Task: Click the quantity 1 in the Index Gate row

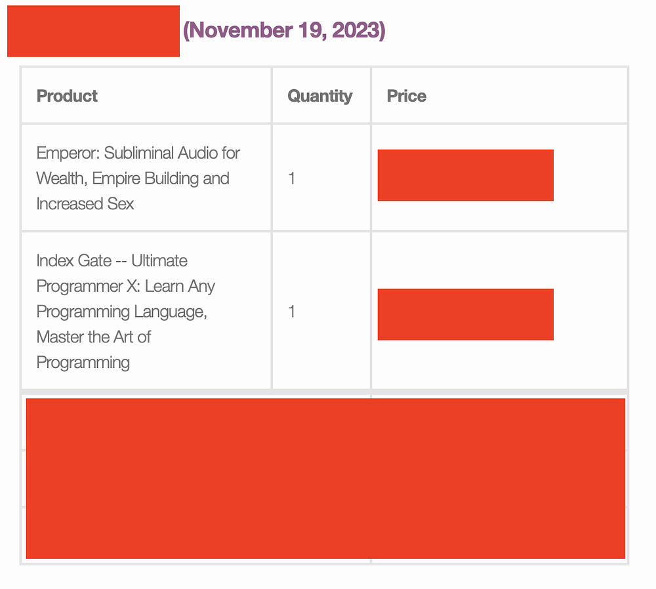Action: coord(292,312)
